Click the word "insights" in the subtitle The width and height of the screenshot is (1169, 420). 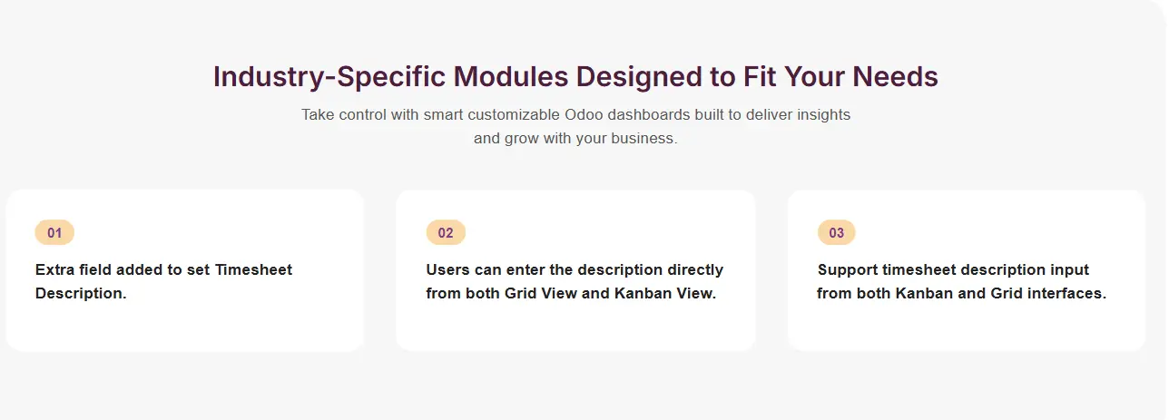(823, 115)
